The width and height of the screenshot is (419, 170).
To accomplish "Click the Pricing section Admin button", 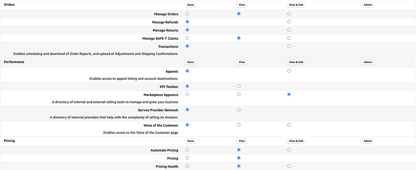I will tap(368, 141).
